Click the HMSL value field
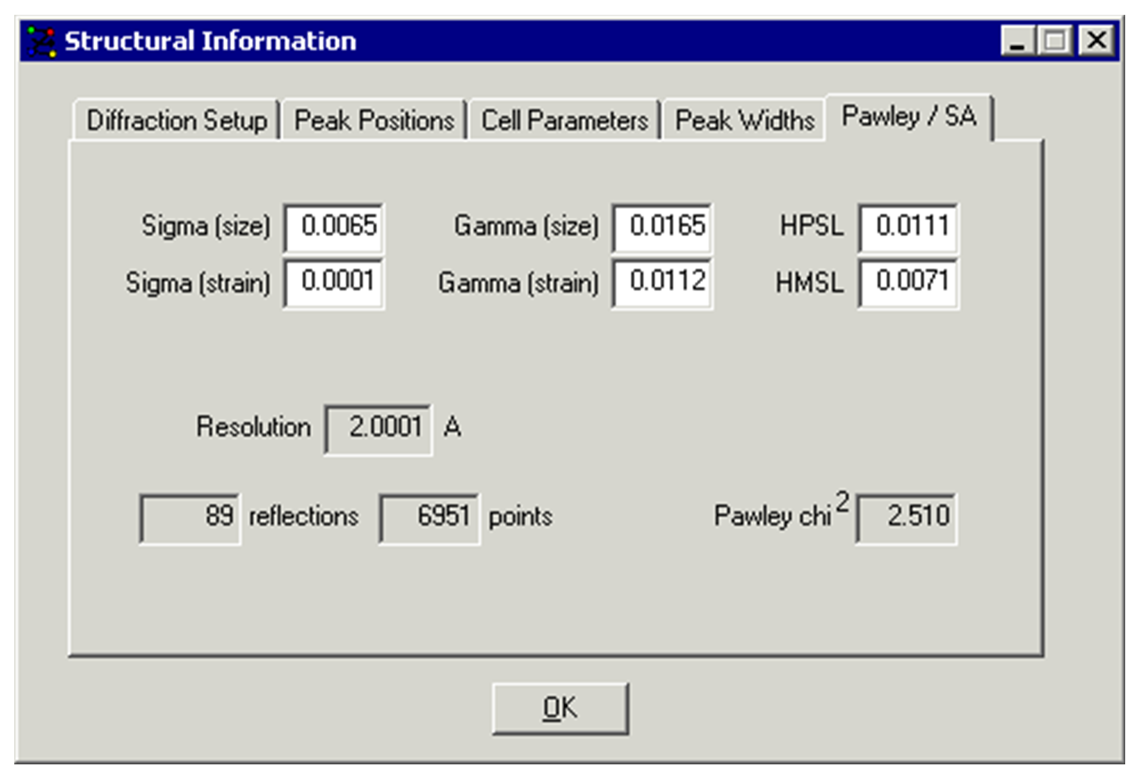 click(908, 282)
